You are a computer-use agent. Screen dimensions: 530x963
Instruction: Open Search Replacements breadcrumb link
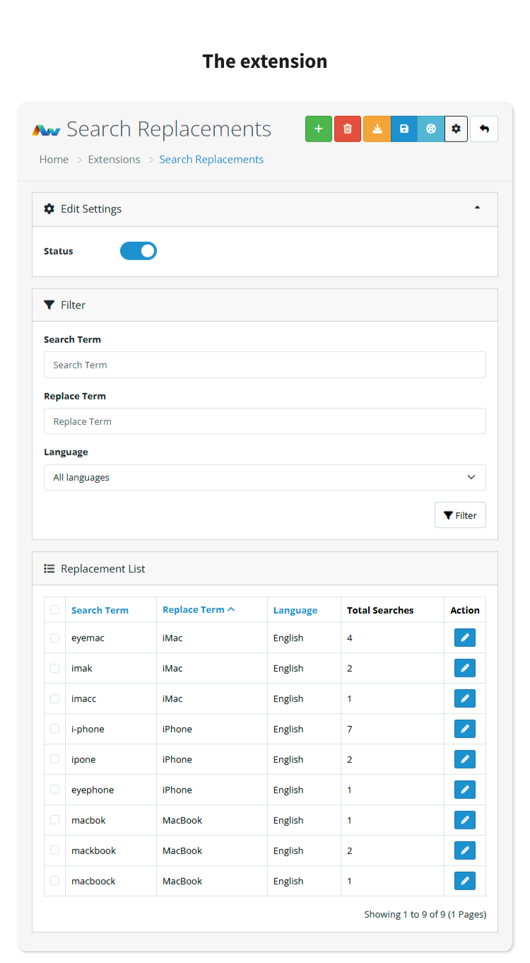click(x=211, y=159)
